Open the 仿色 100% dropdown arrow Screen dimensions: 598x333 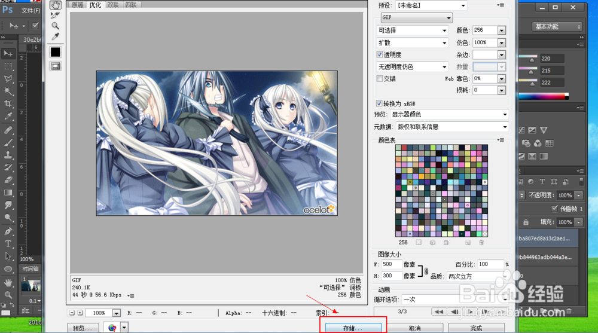click(502, 42)
